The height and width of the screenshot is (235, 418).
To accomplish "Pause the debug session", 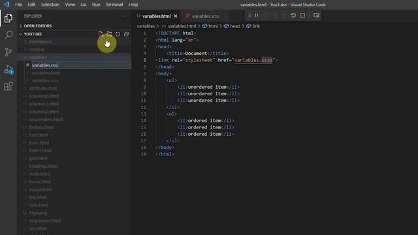I will pos(257,16).
